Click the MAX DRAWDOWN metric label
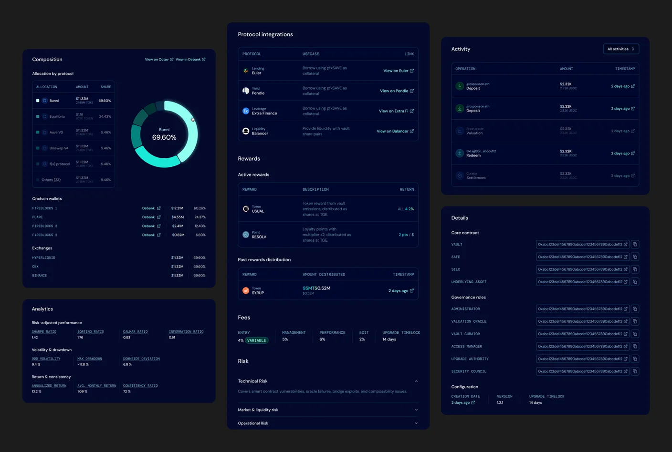The height and width of the screenshot is (452, 672). (90, 359)
